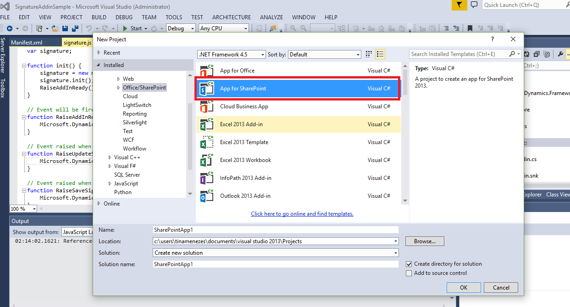Open the .NET Framework 4.5 dropdown
570x307 pixels.
232,54
